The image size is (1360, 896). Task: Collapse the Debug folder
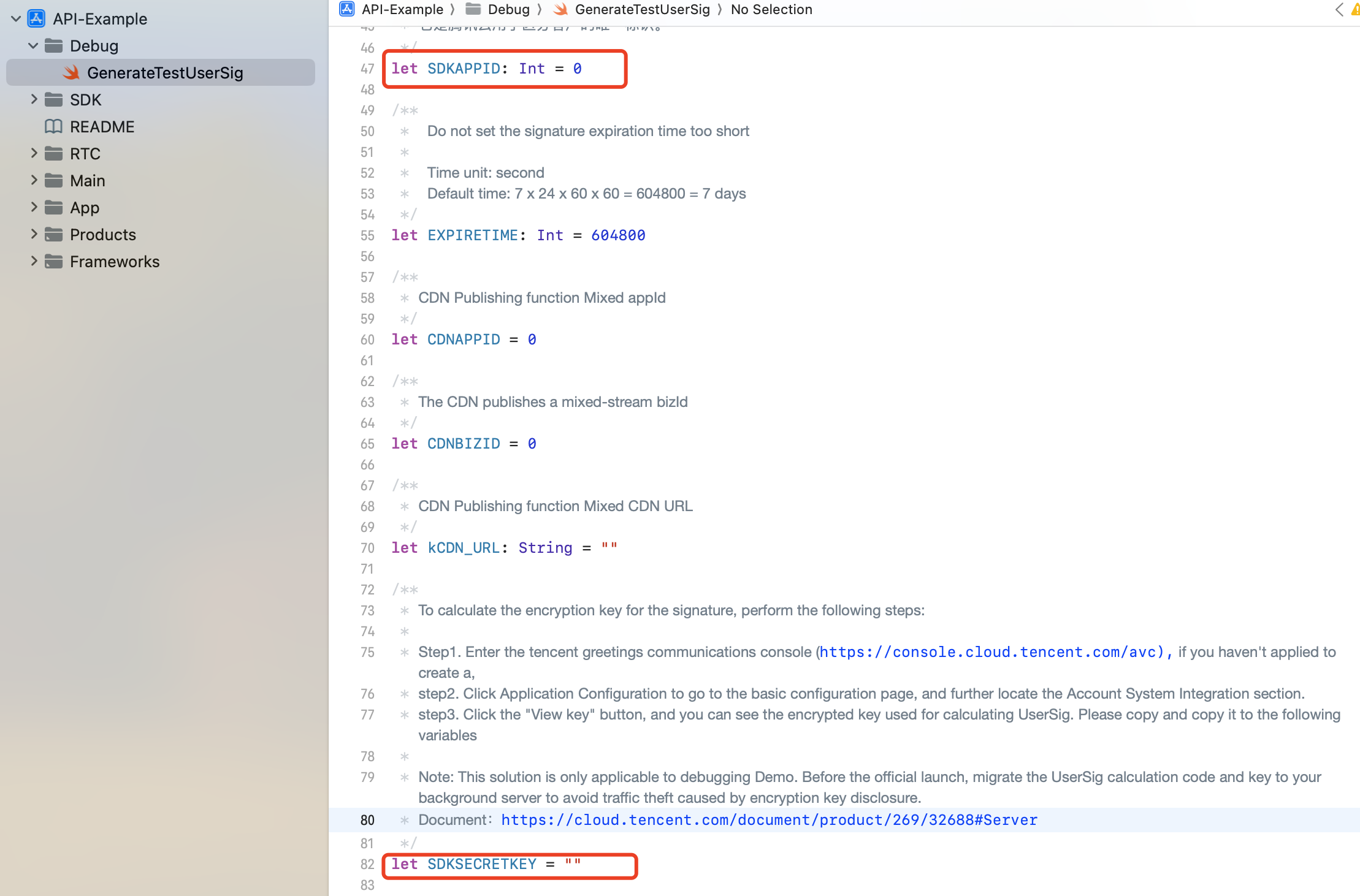pyautogui.click(x=34, y=46)
